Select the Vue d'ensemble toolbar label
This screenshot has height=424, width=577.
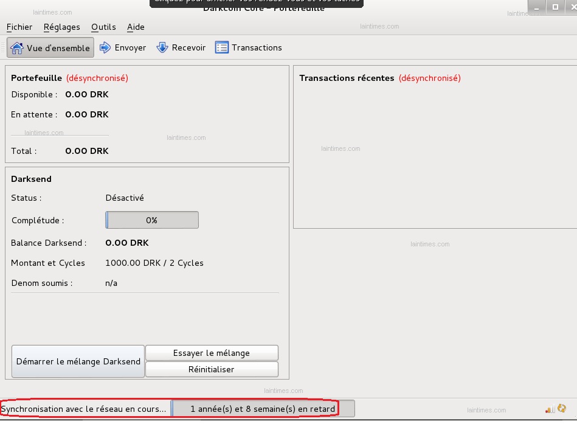pos(58,48)
